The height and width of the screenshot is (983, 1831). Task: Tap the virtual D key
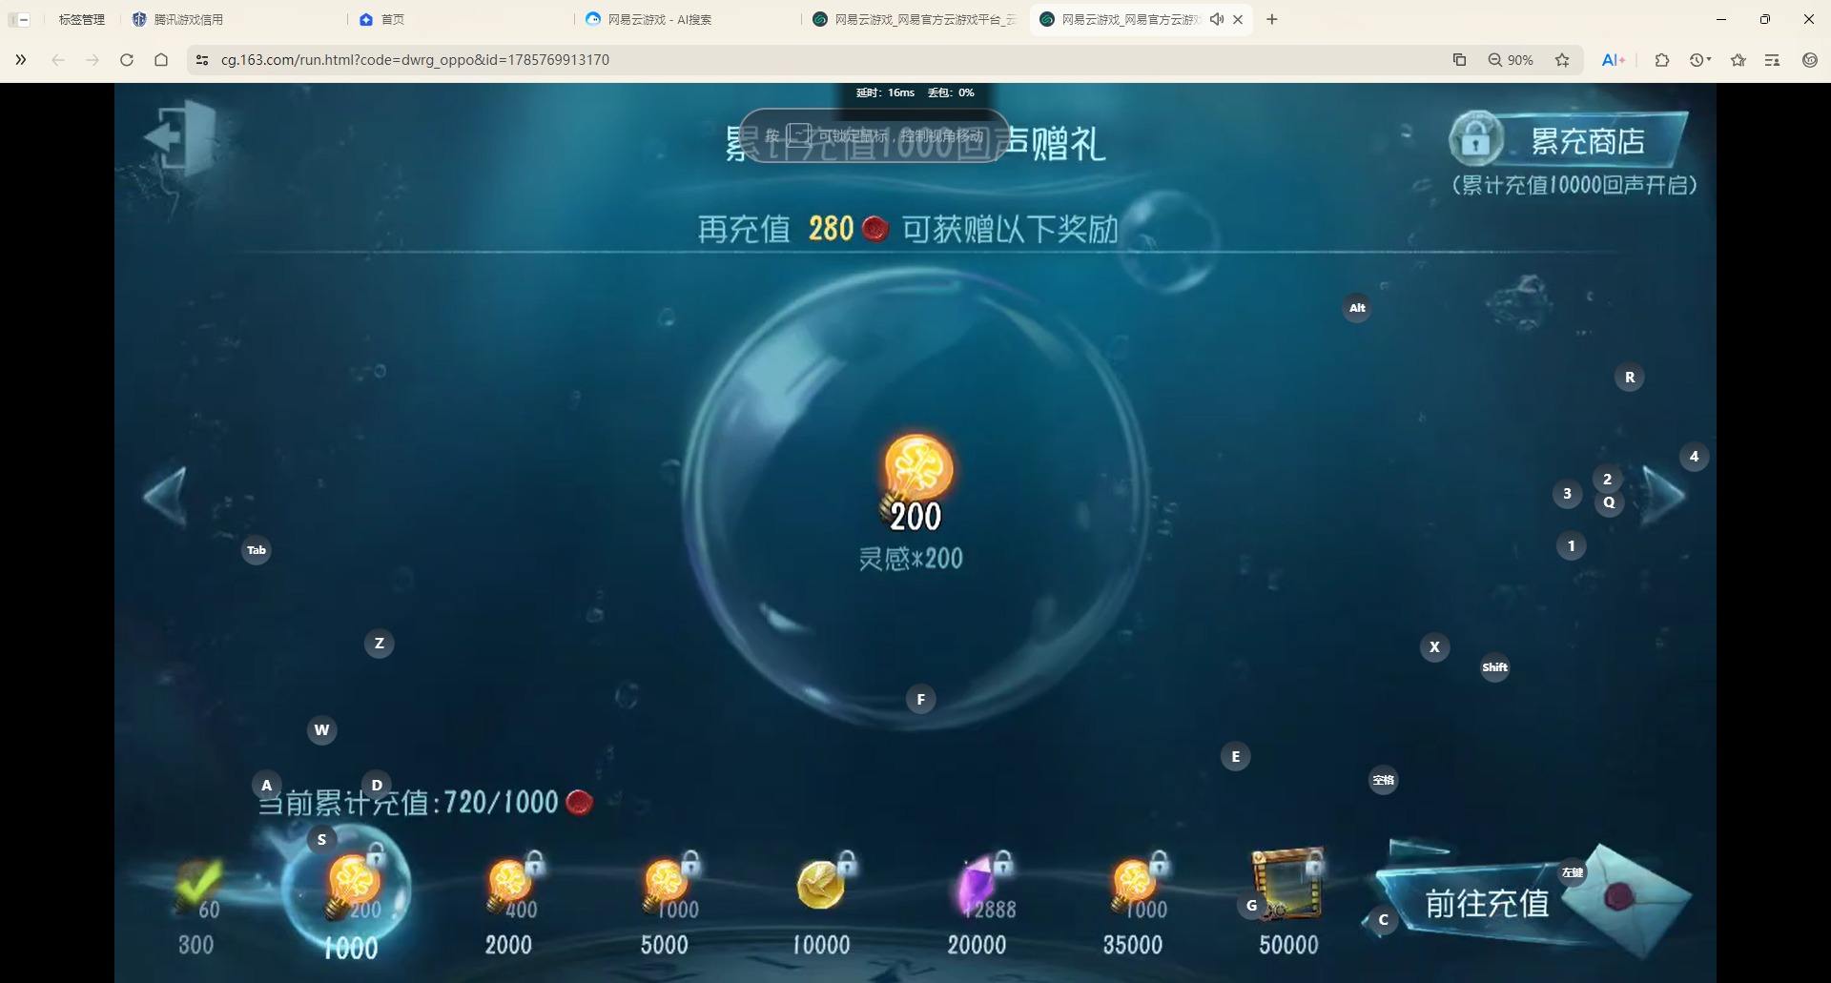pos(377,785)
